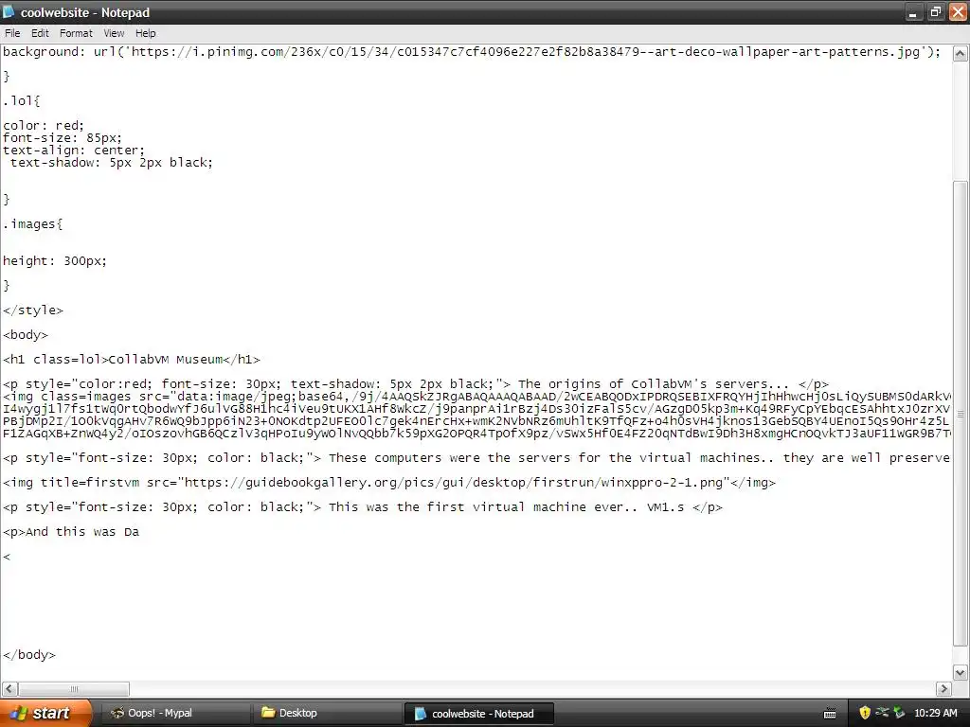Click the Windows flag logo on Start
This screenshot has width=970, height=727.
(18, 713)
